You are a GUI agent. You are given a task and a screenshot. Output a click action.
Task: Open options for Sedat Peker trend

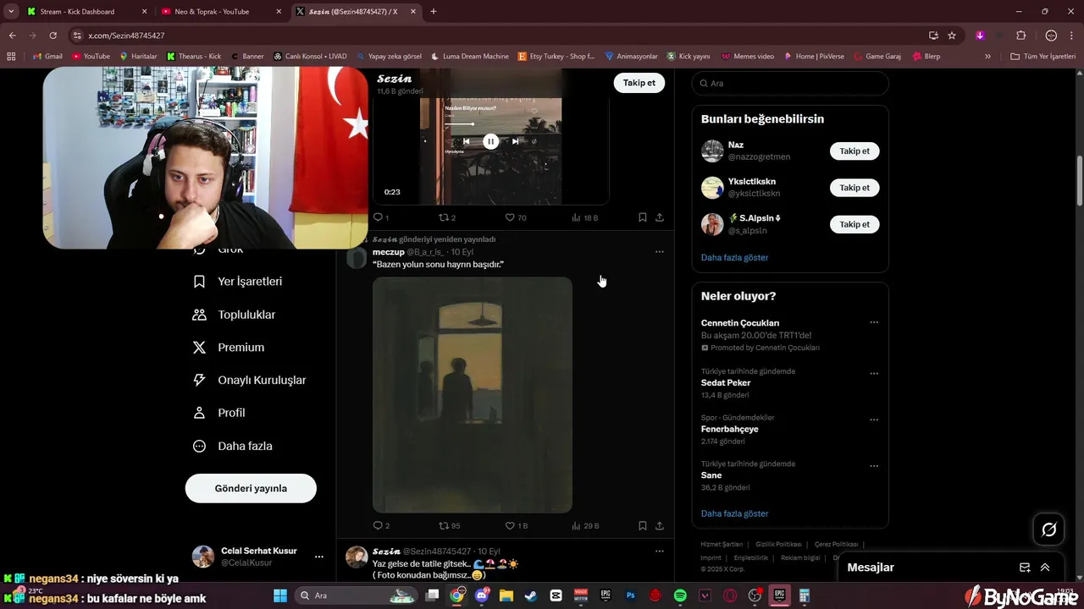(x=874, y=373)
